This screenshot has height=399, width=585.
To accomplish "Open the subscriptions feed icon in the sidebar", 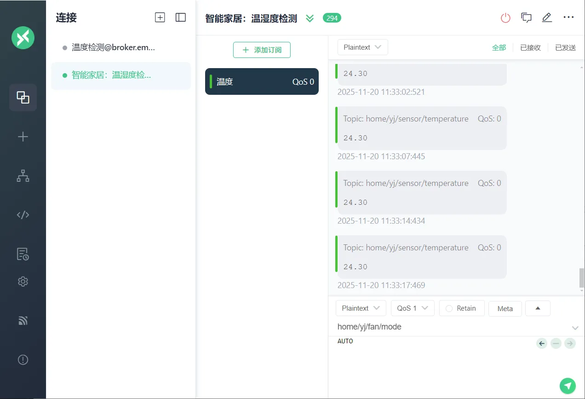I will [23, 320].
